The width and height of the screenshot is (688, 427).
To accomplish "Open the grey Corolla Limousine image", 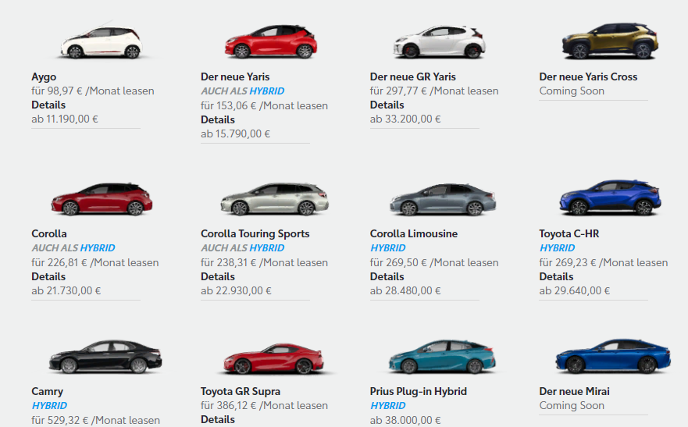I will 443,200.
